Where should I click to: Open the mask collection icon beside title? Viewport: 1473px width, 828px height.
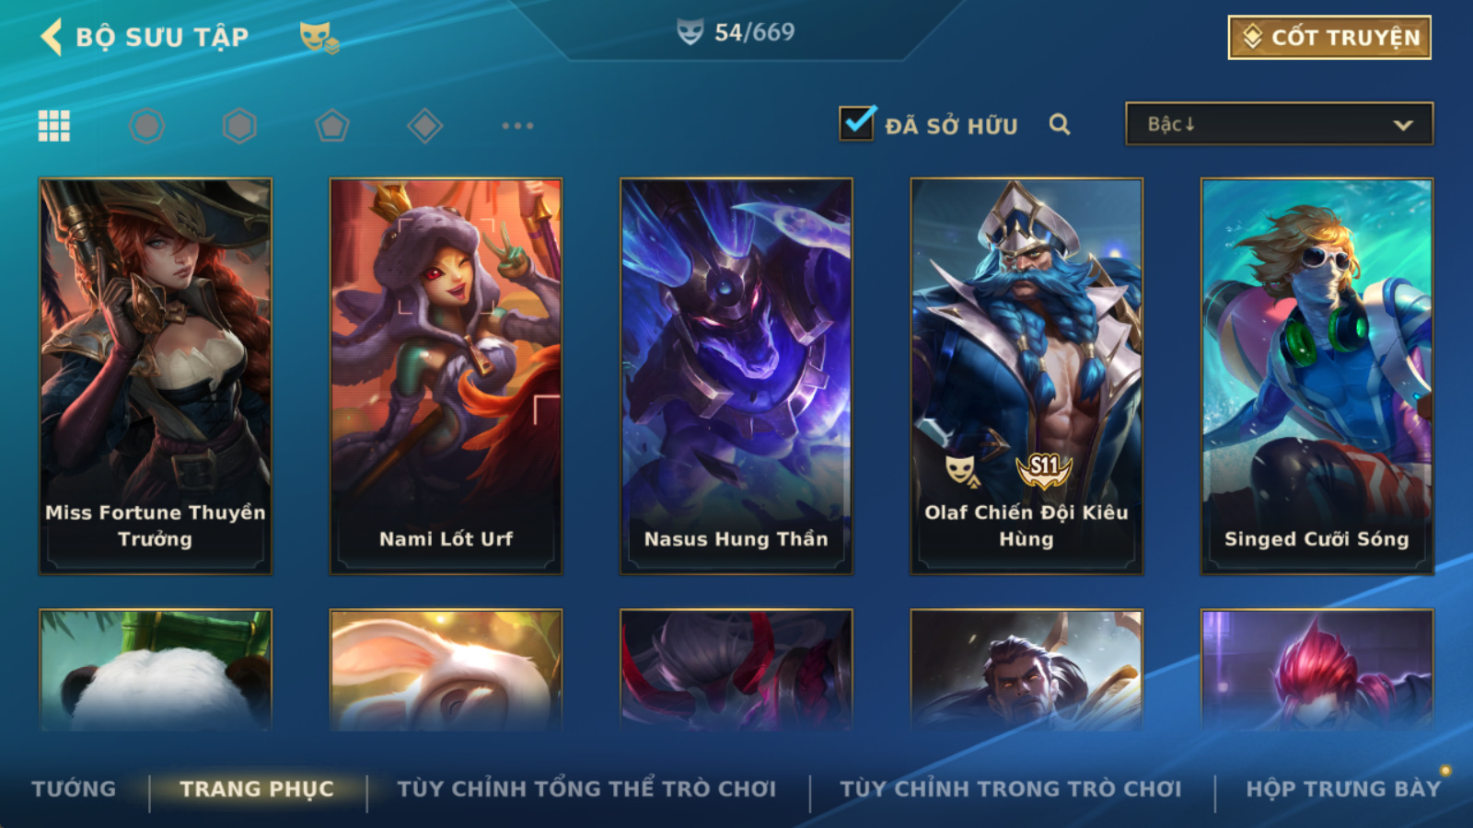[x=319, y=37]
